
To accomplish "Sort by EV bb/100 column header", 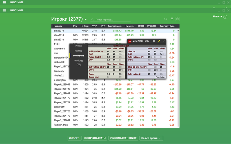I will (x=152, y=26).
